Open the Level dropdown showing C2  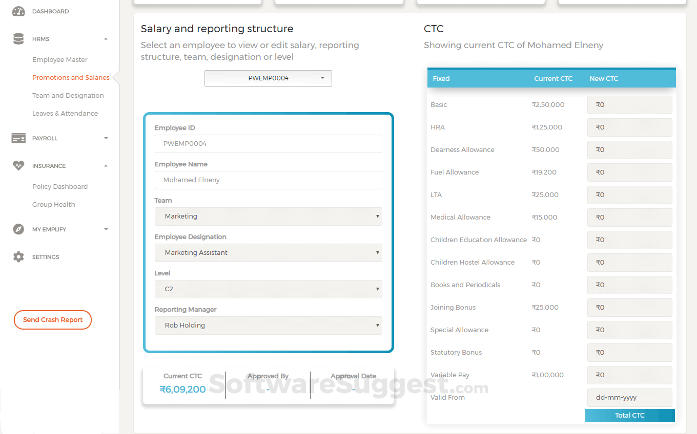[x=268, y=289]
